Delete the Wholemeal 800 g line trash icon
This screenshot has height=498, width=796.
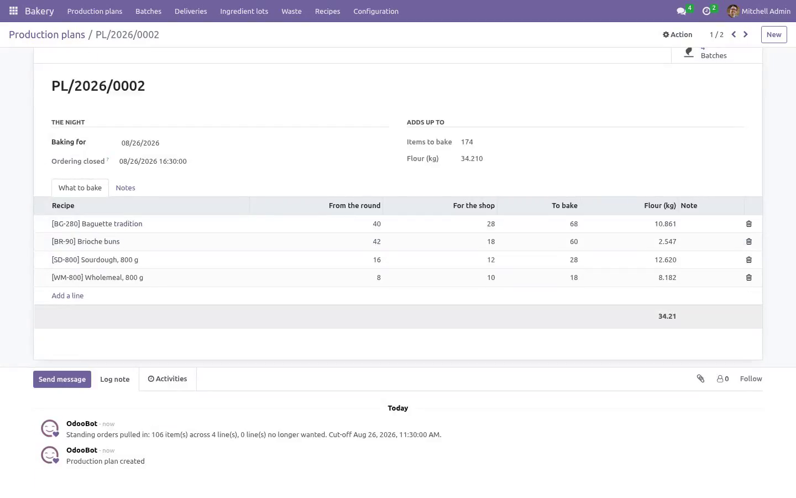pos(749,278)
